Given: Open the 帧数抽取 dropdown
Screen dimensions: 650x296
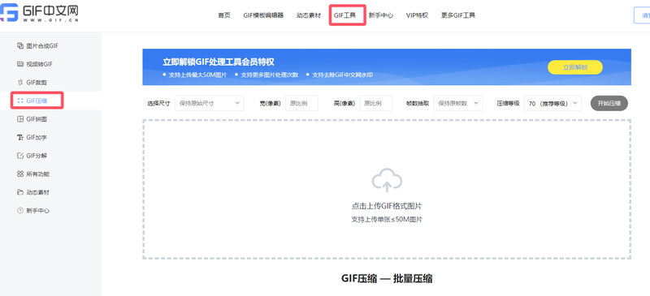Looking at the screenshot, I should [x=458, y=103].
